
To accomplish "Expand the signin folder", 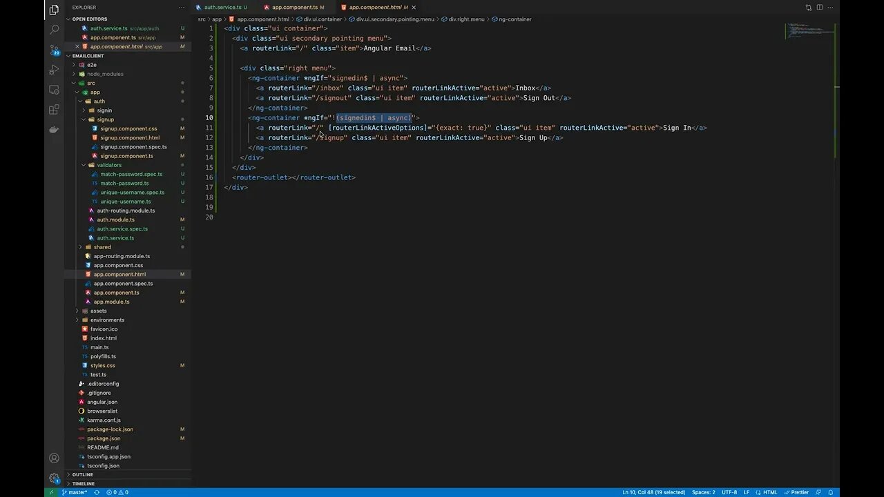I will pyautogui.click(x=104, y=110).
